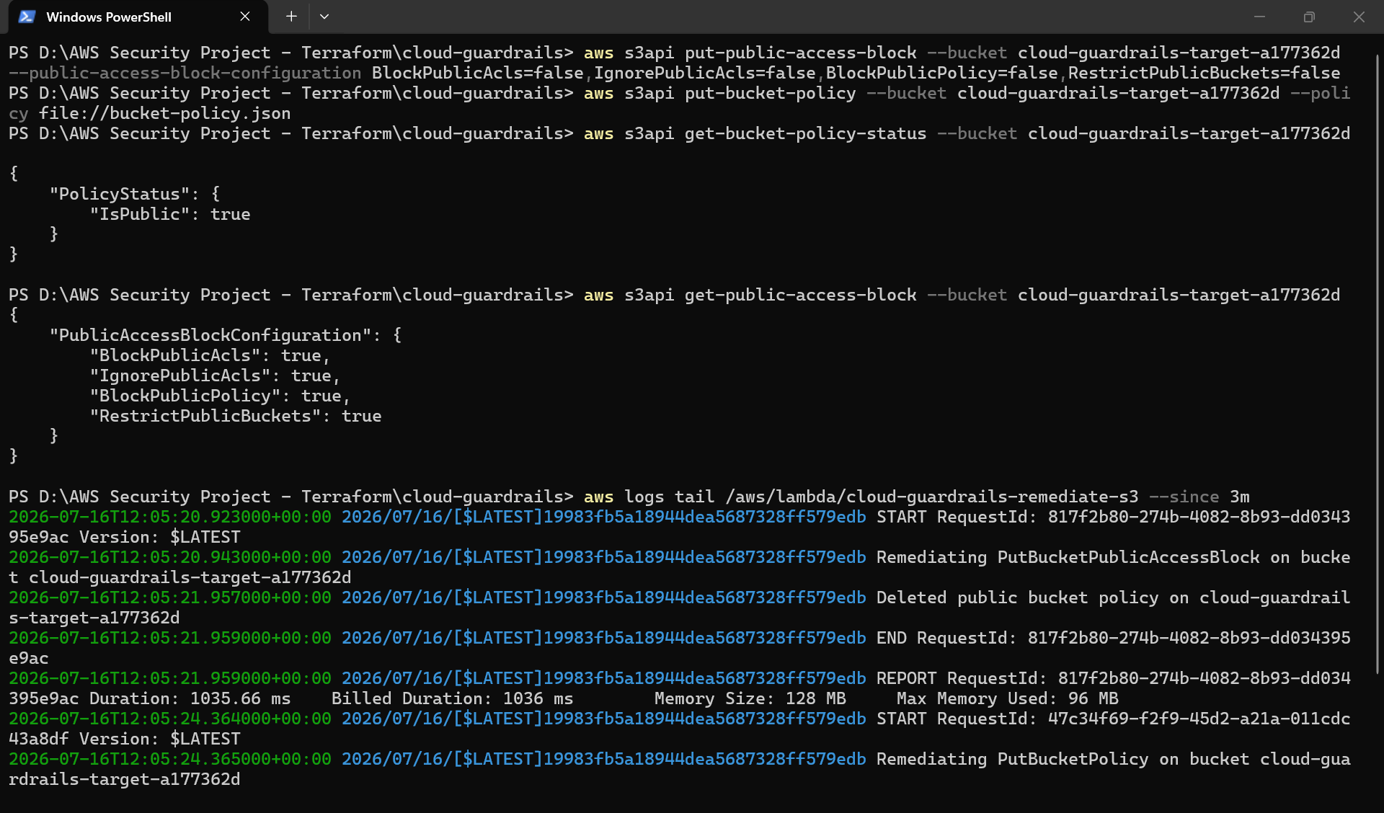Close the Windows PowerShell tab
The height and width of the screenshot is (813, 1384).
click(245, 17)
